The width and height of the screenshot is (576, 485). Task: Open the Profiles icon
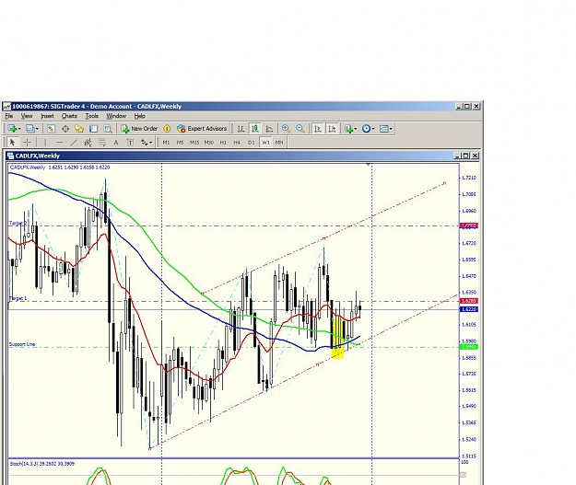tap(30, 129)
